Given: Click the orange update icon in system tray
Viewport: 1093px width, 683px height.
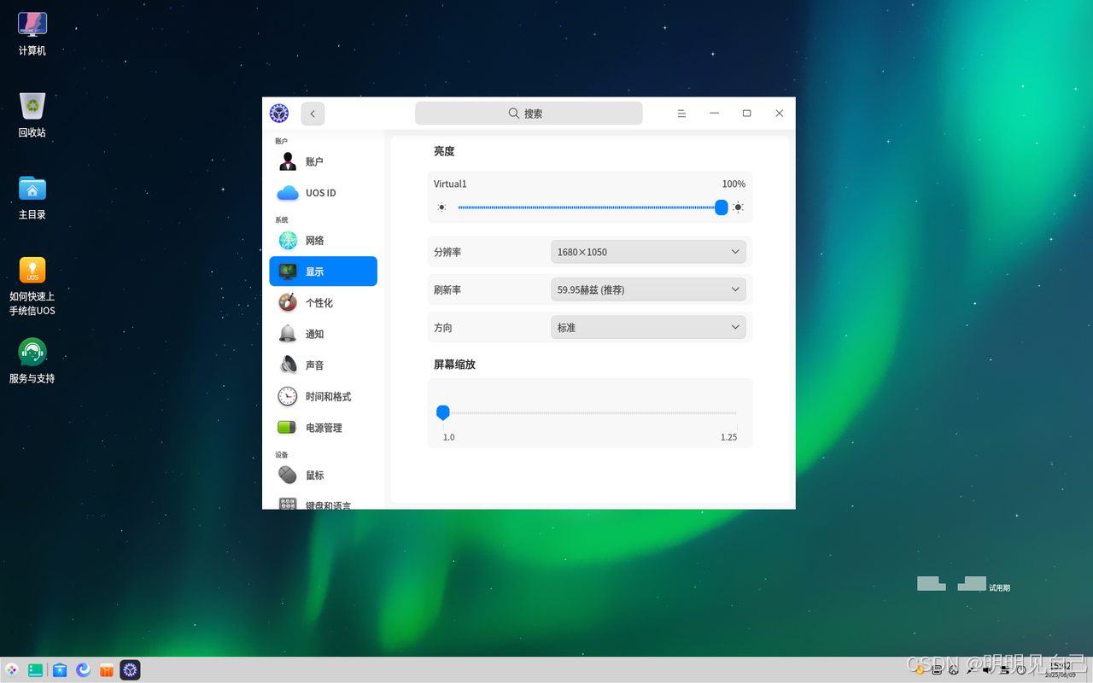Looking at the screenshot, I should [921, 670].
